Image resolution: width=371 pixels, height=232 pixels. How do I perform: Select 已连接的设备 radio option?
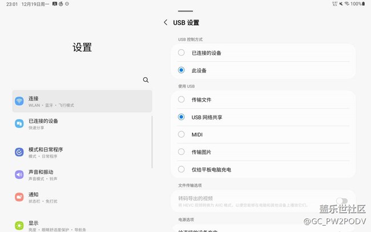(181, 53)
